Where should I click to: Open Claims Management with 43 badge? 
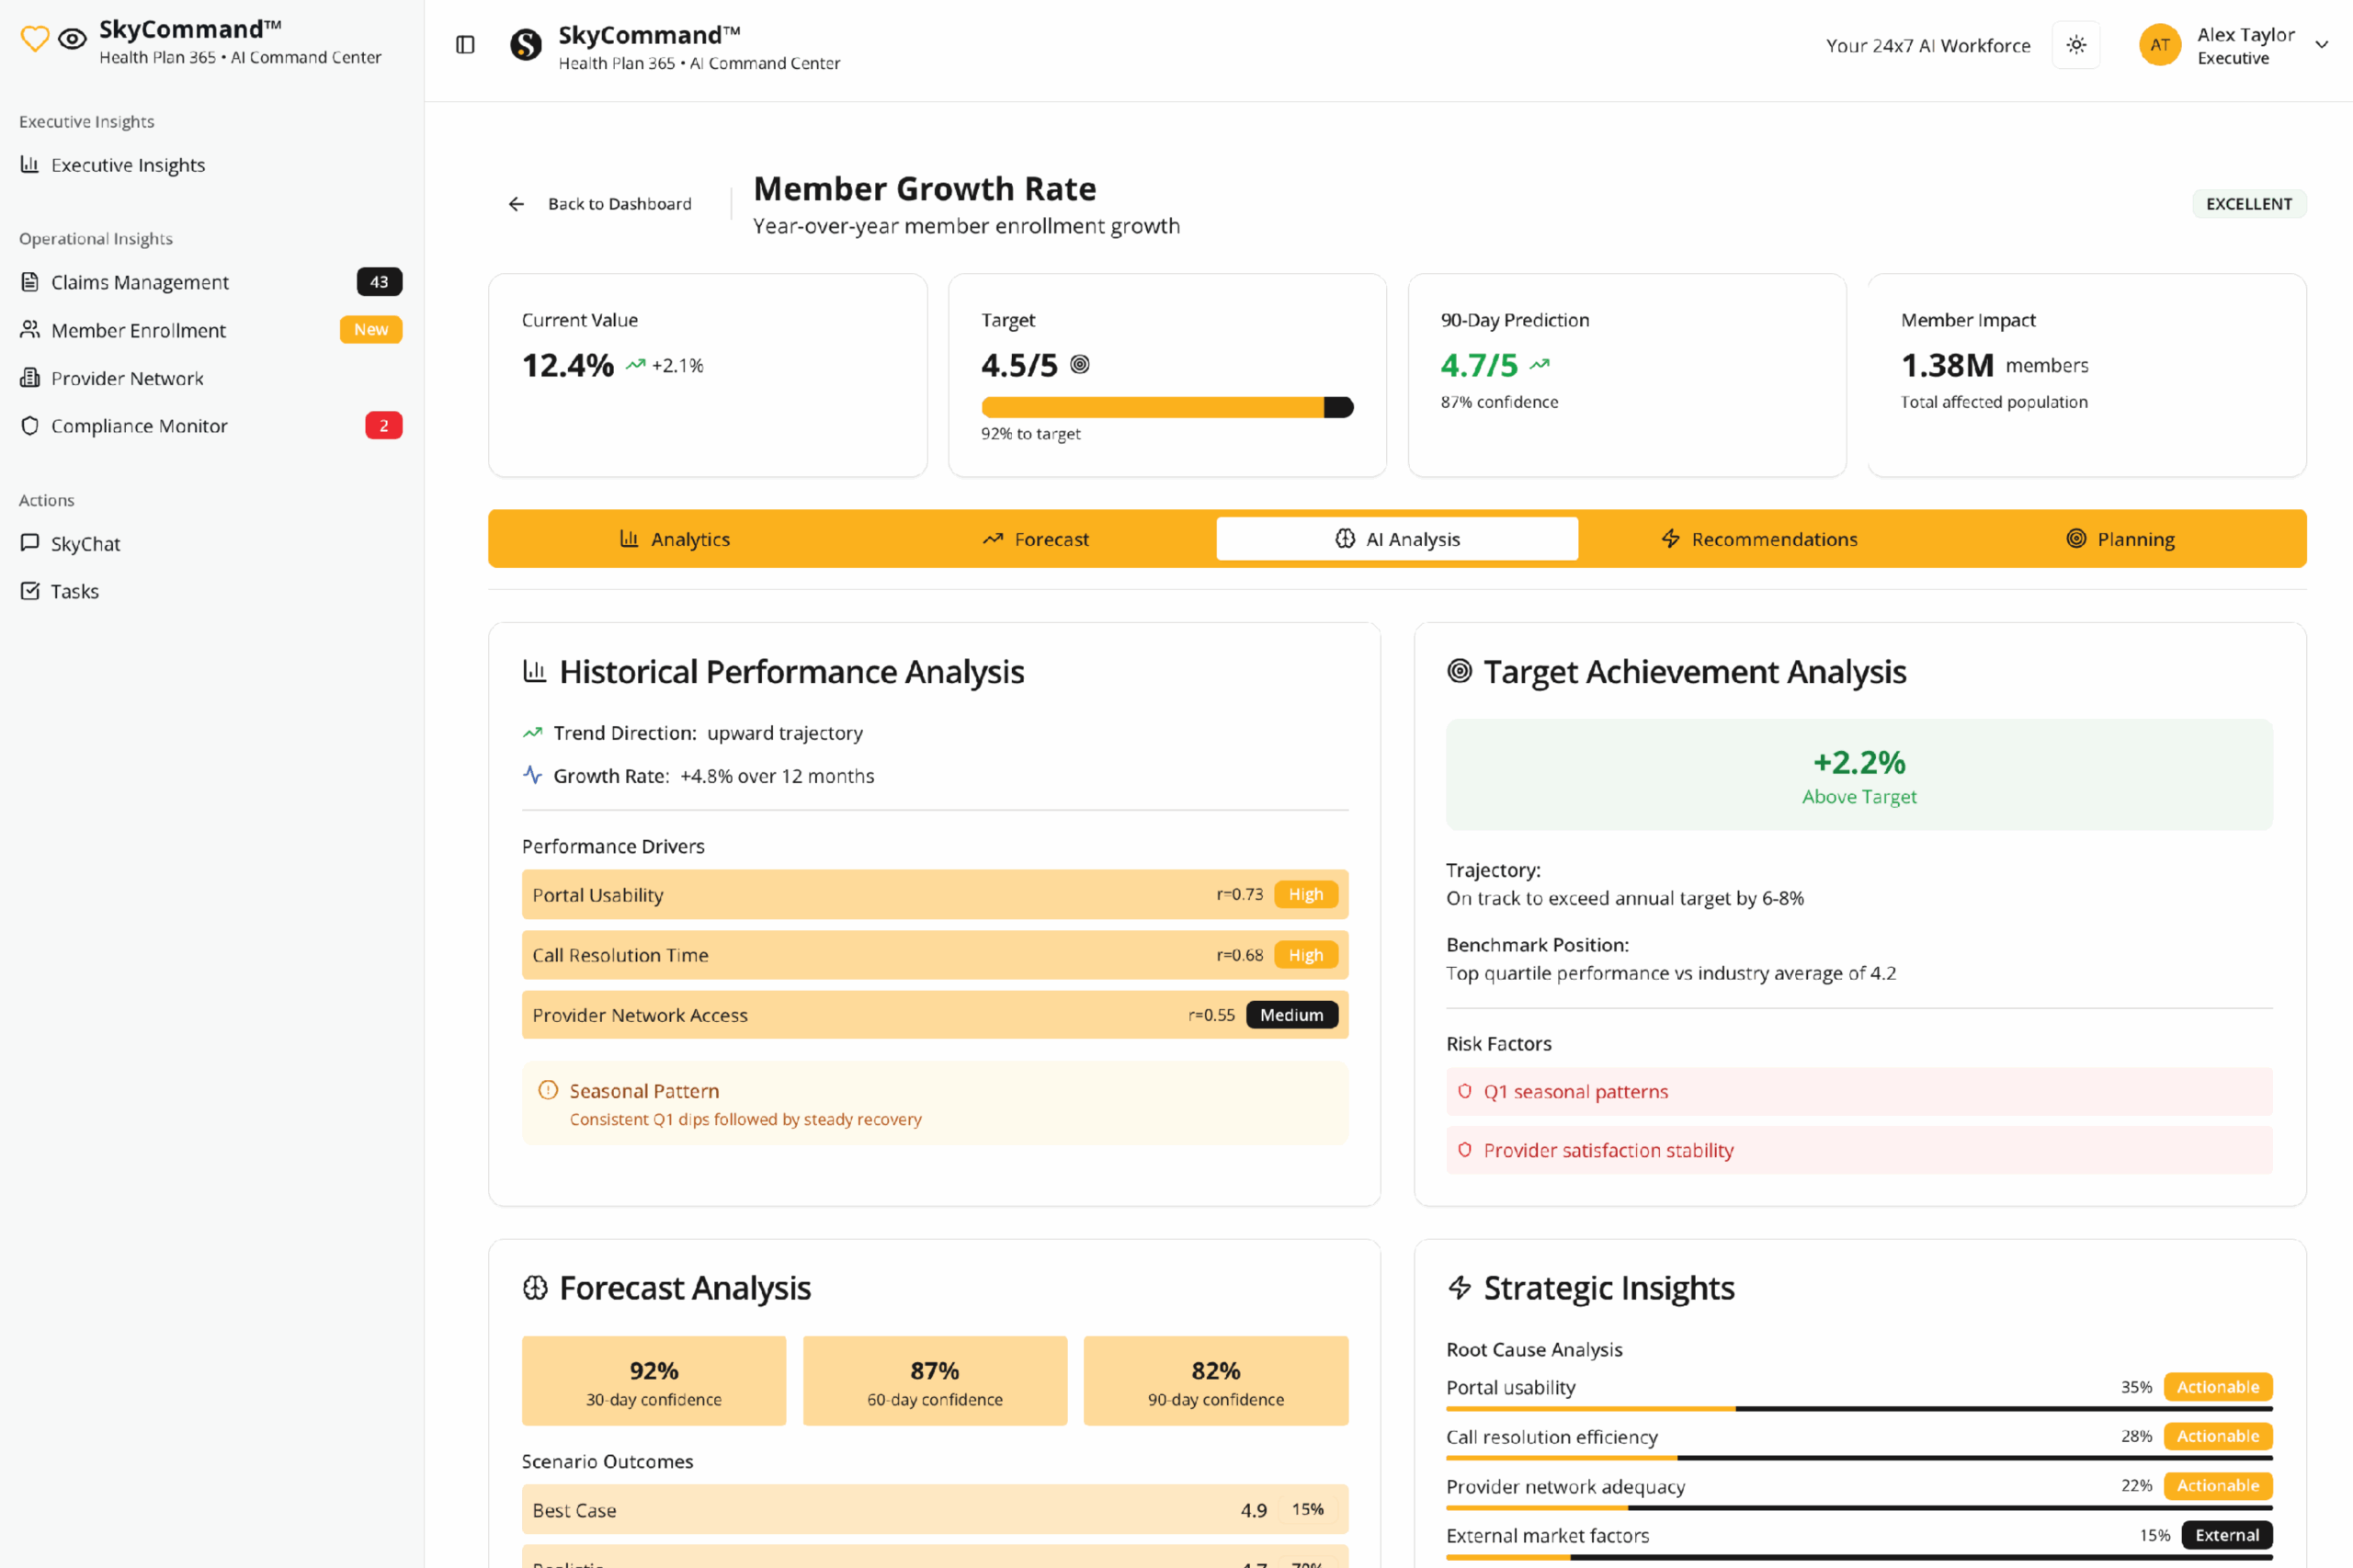140,282
